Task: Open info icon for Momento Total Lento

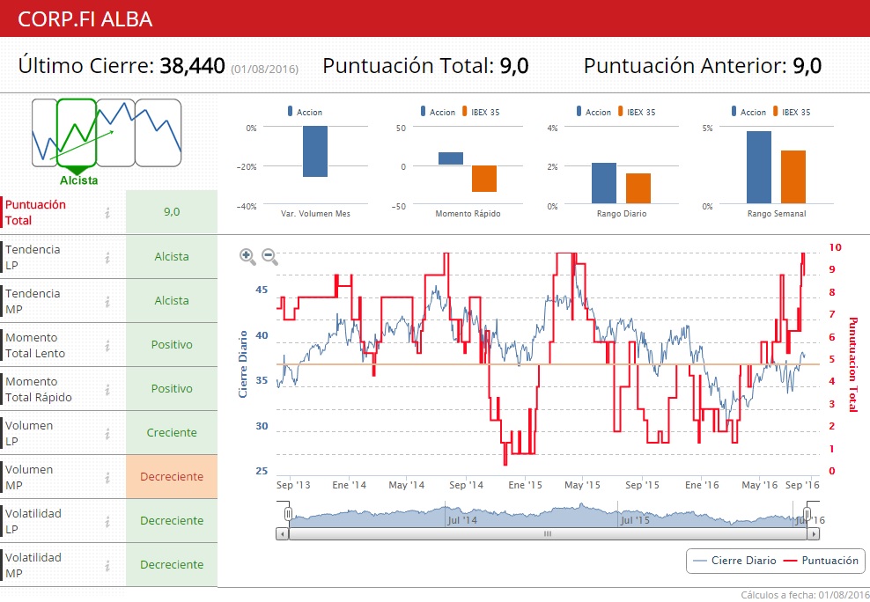Action: 107,345
